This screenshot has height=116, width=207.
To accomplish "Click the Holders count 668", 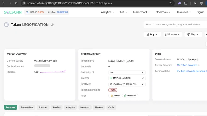I will pos(36,72).
